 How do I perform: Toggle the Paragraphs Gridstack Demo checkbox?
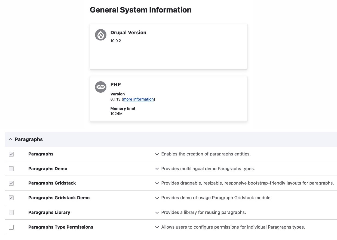click(11, 198)
